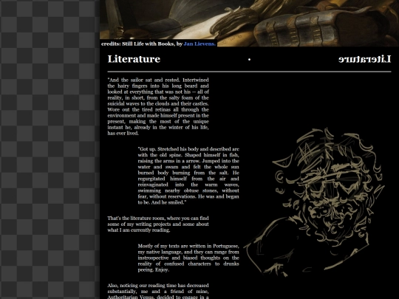This screenshot has height=299, width=399.
Task: Click the paragraph "Mostly of my texts"
Action: click(188, 258)
